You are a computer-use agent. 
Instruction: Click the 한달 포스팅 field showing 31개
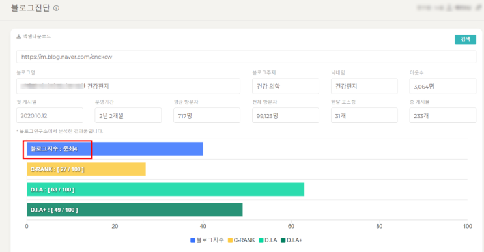(364, 115)
